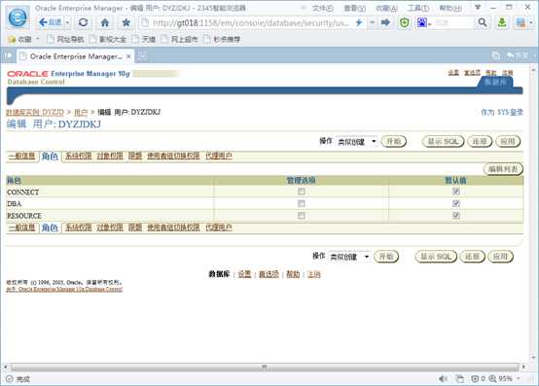The height and width of the screenshot is (386, 539).
Task: Open the 收藏 favorites bar folder
Action: (22, 40)
